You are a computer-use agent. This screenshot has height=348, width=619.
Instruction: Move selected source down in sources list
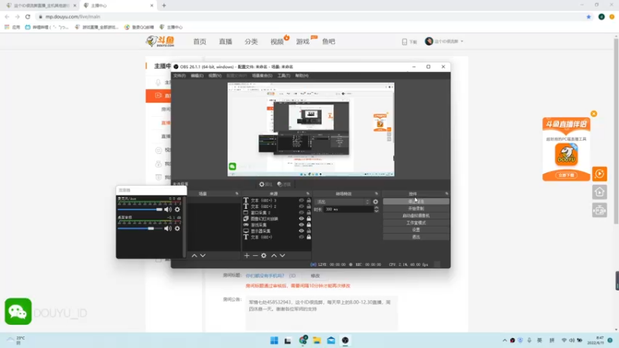tap(282, 256)
